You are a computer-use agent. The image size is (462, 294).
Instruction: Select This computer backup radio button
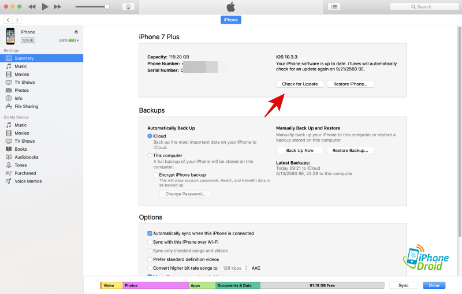point(150,155)
